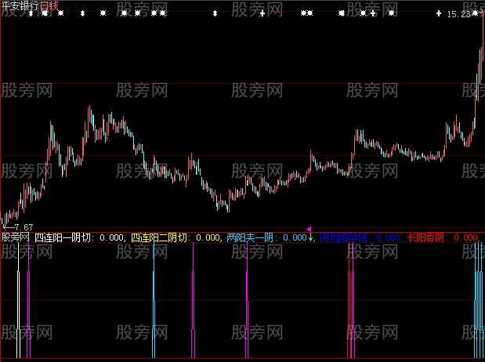Click the plus marker just left of 15.23

(x=439, y=13)
